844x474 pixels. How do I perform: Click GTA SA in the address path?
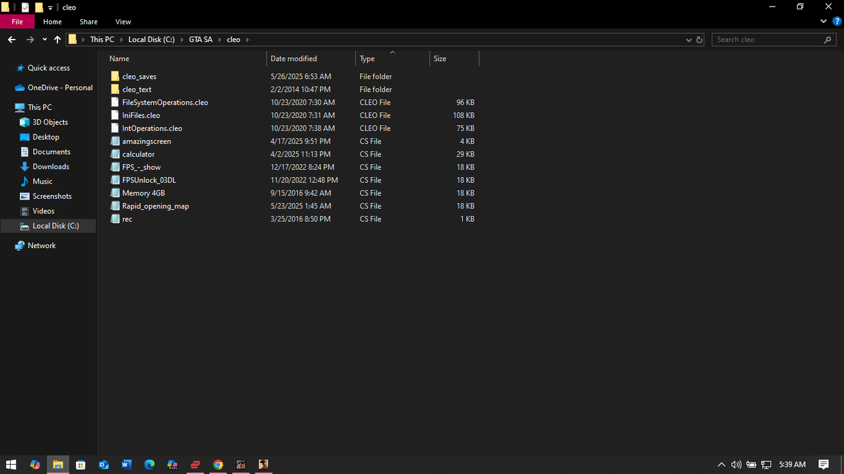[200, 39]
